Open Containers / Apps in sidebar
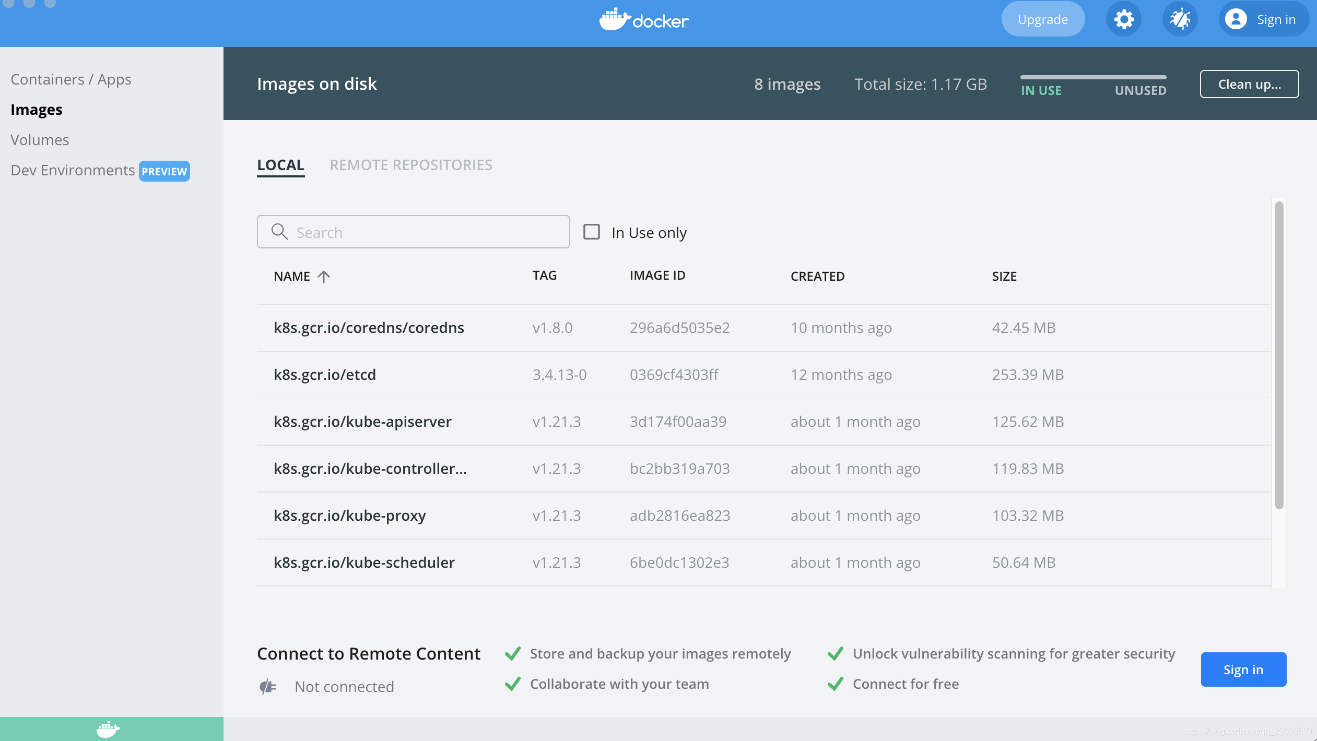The image size is (1317, 741). tap(71, 79)
